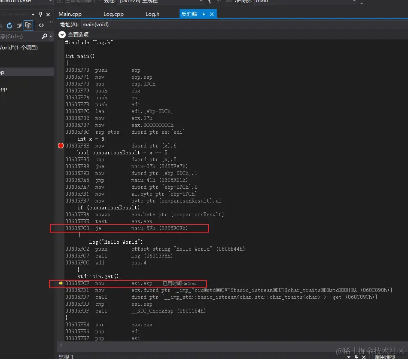Screen dimensions: 408x359
Task: Click instruction 00605FBE test eax,eax
Action: (x=109, y=221)
